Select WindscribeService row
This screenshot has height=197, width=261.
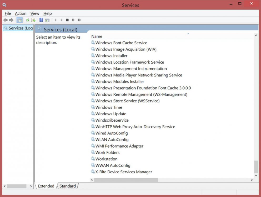[110, 120]
